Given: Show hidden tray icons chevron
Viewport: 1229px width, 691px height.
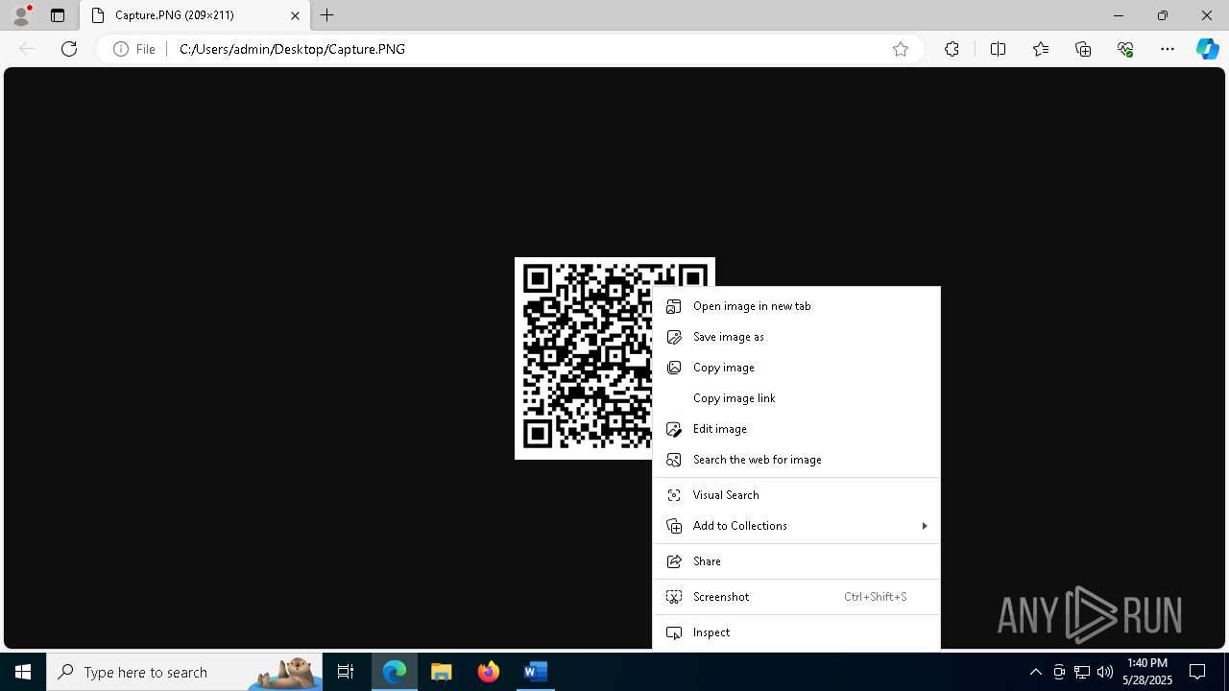Looking at the screenshot, I should (x=1035, y=672).
